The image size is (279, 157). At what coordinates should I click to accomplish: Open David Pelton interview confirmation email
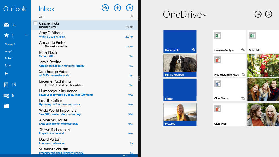pyautogui.click(x=85, y=141)
